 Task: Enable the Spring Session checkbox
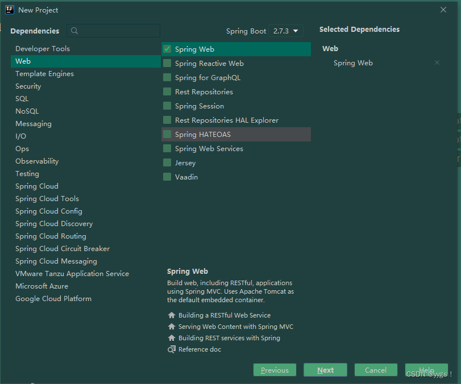coord(167,106)
